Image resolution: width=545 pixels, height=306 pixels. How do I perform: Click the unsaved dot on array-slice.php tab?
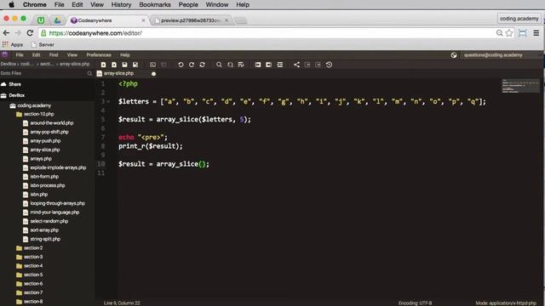(153, 74)
